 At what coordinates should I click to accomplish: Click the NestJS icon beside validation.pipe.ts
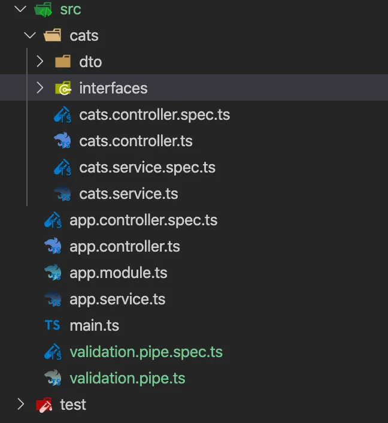point(53,377)
